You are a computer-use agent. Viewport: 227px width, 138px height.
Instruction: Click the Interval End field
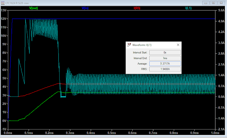(x=165, y=58)
